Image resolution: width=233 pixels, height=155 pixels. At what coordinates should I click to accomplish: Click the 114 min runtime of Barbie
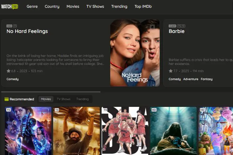[x=198, y=71]
